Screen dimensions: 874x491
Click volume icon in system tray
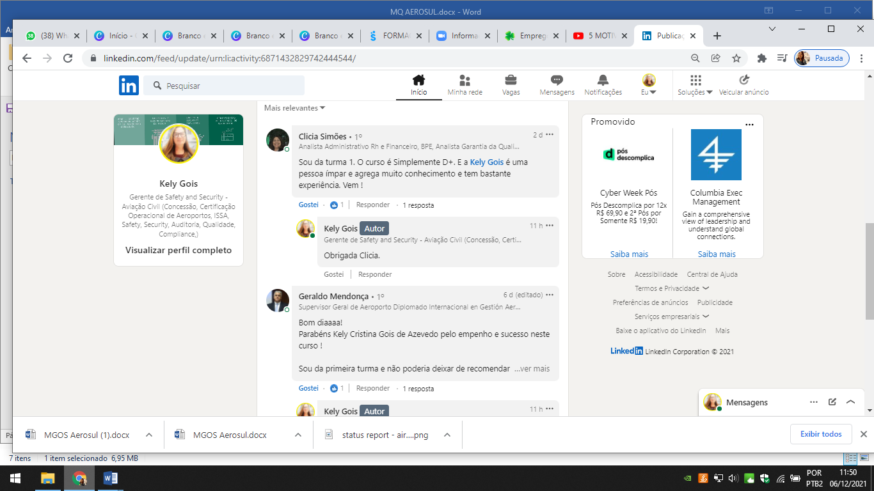(x=733, y=478)
